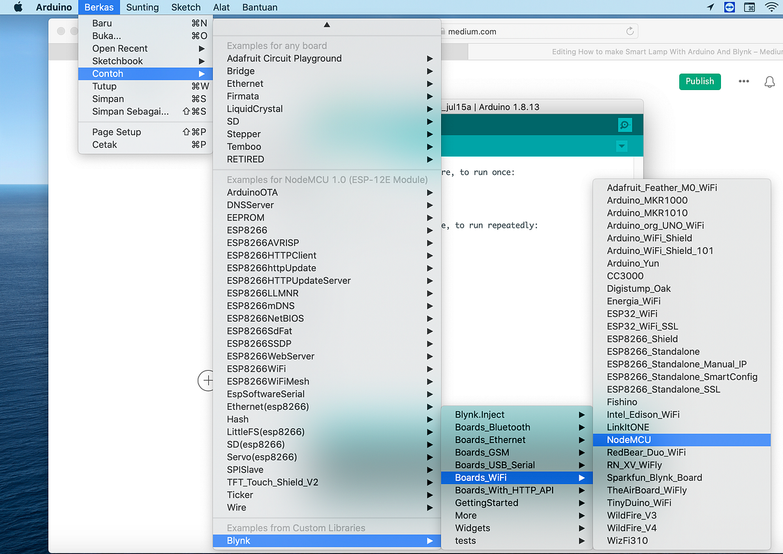This screenshot has width=783, height=554.
Task: Expand the Sketchbook submenu
Action: tap(146, 61)
